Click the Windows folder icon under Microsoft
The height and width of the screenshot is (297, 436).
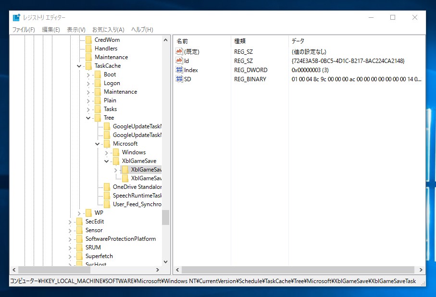tap(116, 152)
